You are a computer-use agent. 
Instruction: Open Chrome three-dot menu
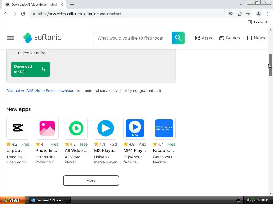[267, 14]
